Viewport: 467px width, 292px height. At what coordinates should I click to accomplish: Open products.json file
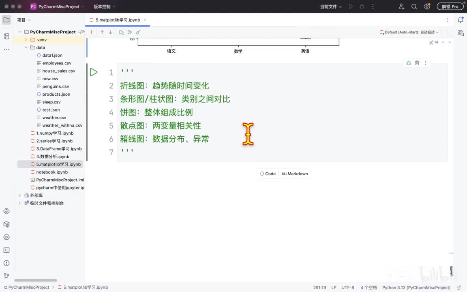pos(56,94)
